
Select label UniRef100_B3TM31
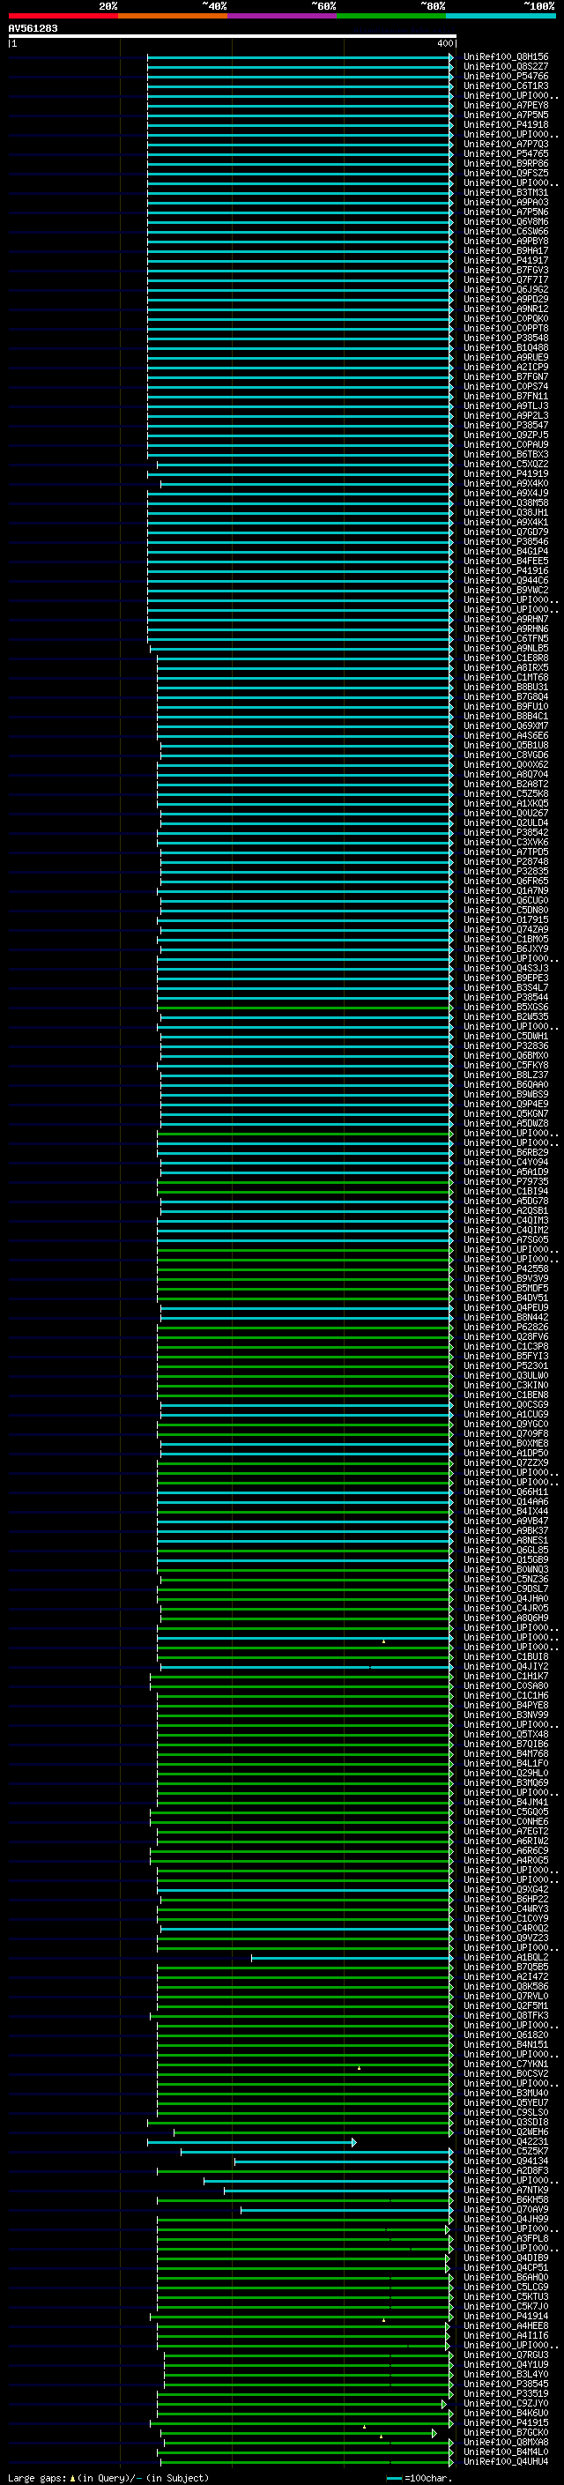505,192
